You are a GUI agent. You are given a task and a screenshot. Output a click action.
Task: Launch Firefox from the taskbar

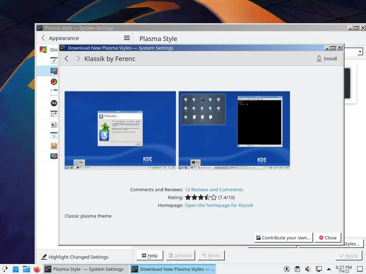point(37,269)
